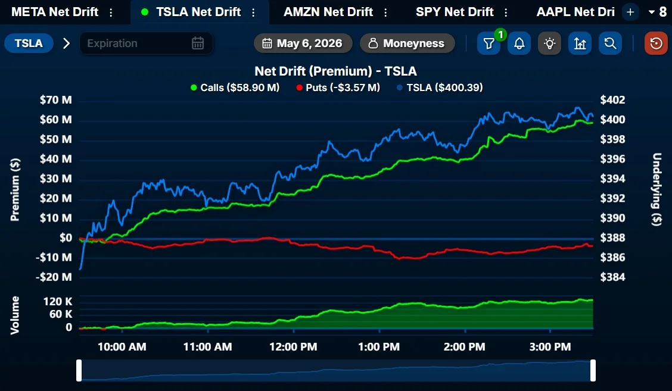The height and width of the screenshot is (391, 672).
Task: Click the -$20 M premium axis label
Action: 54,277
